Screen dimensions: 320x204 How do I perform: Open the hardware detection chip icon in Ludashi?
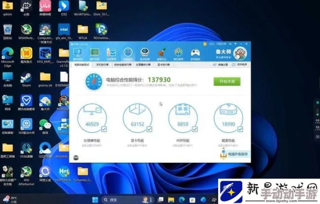[94, 54]
